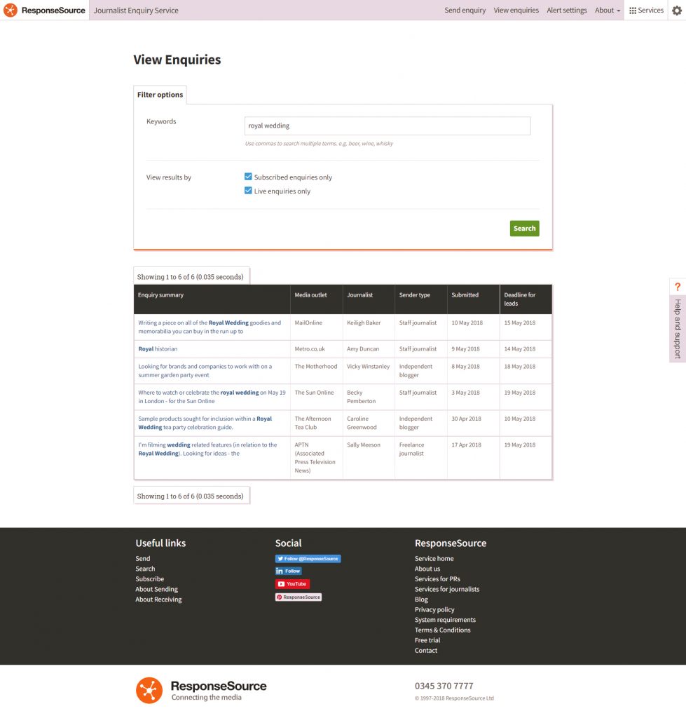Open the Services grid menu

[646, 10]
